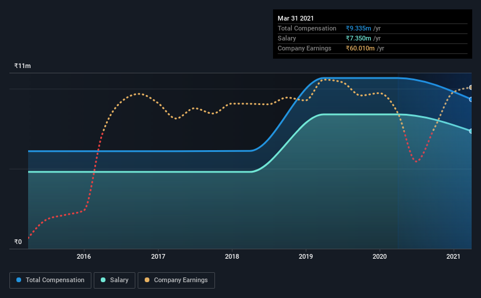This screenshot has height=298, width=481.
Task: Click the ₹0 y-axis label
Action: click(x=18, y=242)
